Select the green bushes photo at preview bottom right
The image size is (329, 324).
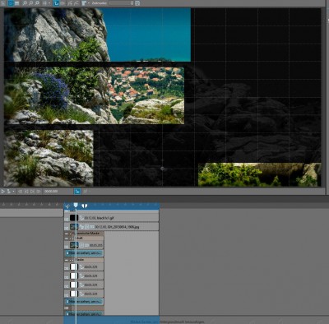pyautogui.click(x=259, y=174)
